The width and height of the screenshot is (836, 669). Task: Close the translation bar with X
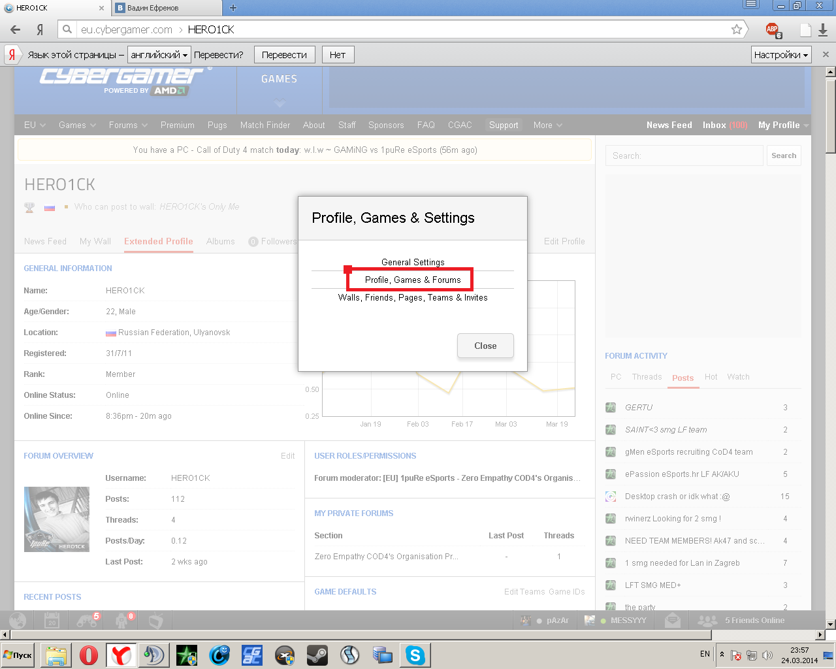(826, 55)
